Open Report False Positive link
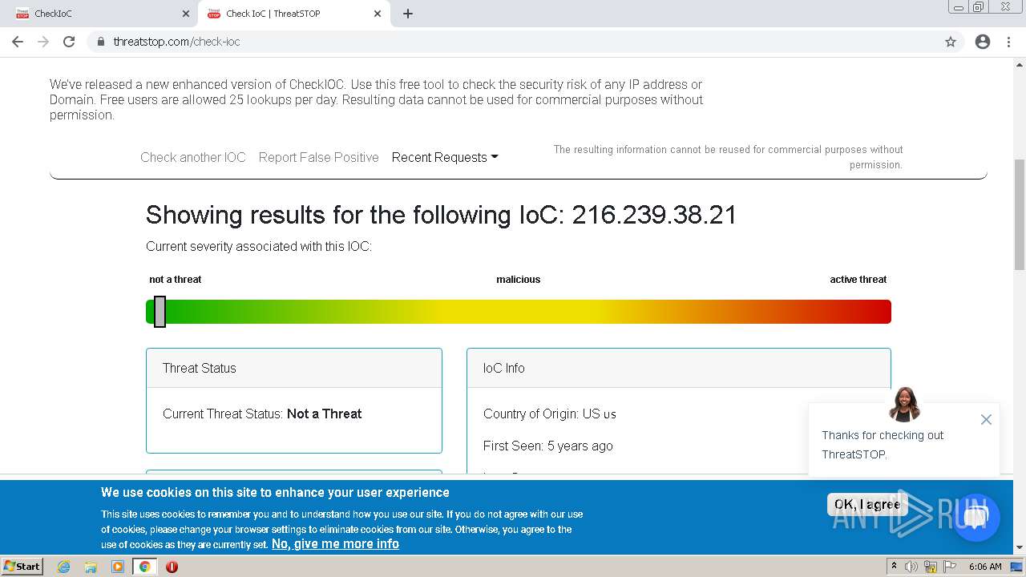 click(x=318, y=157)
